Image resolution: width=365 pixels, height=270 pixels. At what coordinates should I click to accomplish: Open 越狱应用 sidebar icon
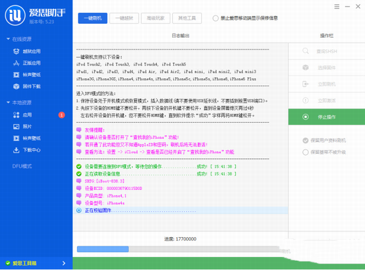[16, 52]
